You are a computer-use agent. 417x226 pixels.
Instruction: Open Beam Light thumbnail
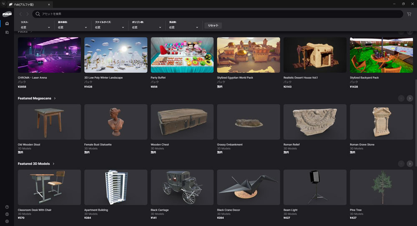315,187
